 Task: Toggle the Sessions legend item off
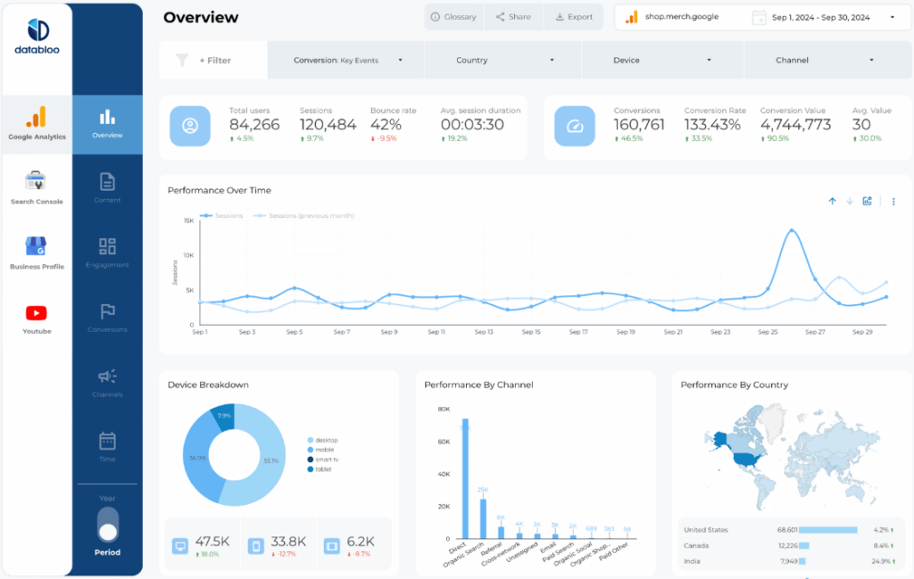[x=225, y=215]
